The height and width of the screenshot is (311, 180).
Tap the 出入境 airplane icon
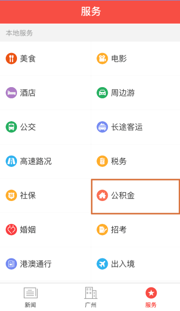tap(102, 264)
